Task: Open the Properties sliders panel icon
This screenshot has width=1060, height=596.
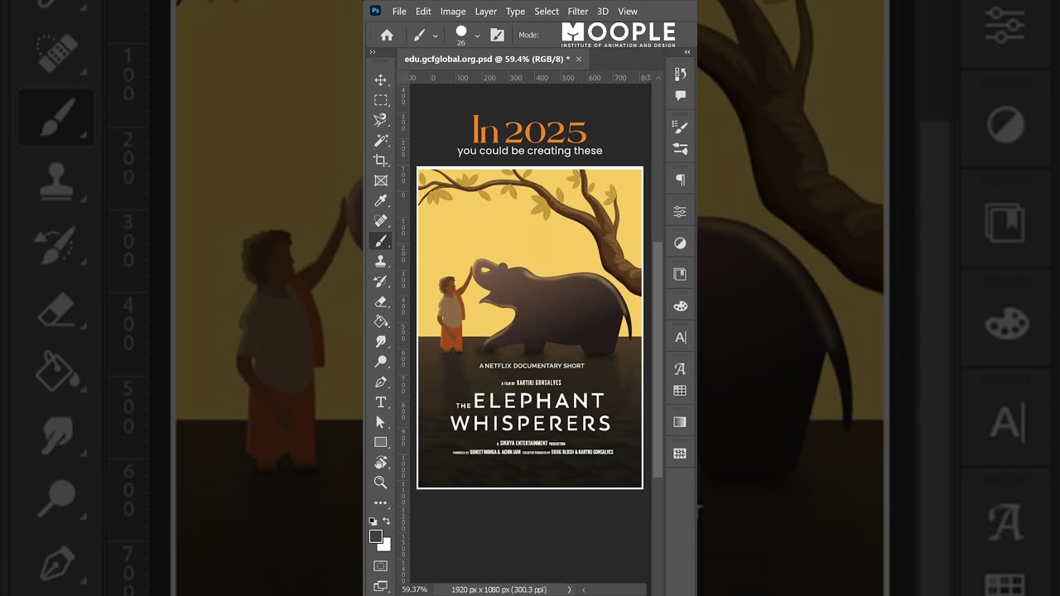Action: point(681,211)
